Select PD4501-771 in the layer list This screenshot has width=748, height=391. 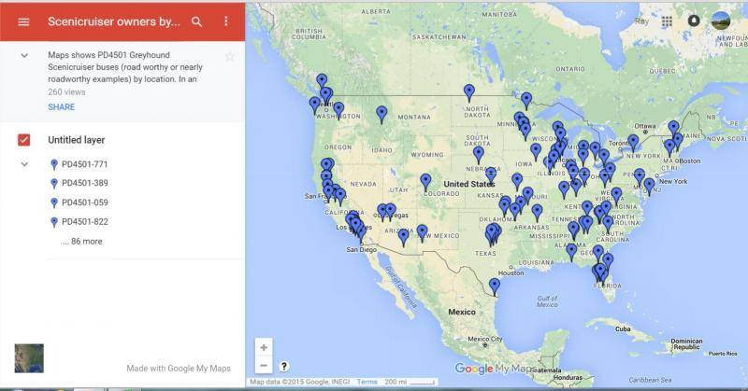[84, 164]
